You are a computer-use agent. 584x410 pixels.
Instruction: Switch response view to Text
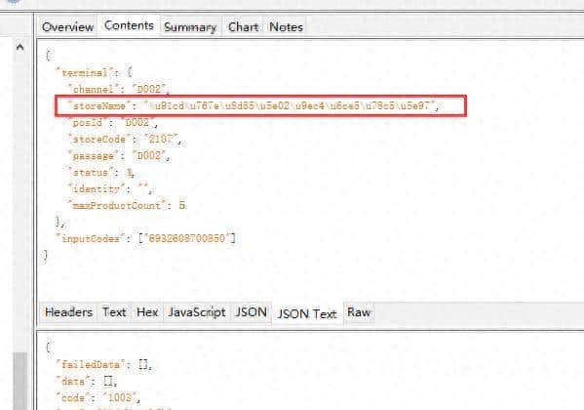(114, 312)
